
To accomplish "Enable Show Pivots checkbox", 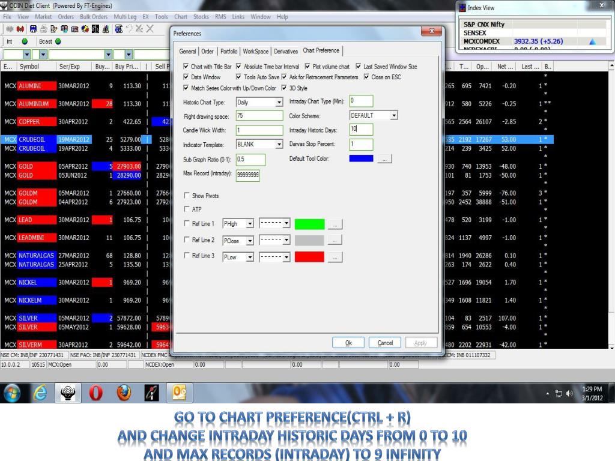I will tap(187, 195).
